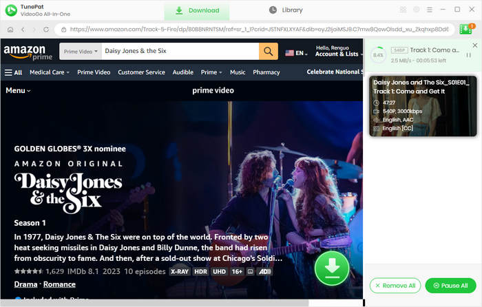The width and height of the screenshot is (482, 307).
Task: Click the Daisy Jones & the Six title logo
Action: click(68, 193)
